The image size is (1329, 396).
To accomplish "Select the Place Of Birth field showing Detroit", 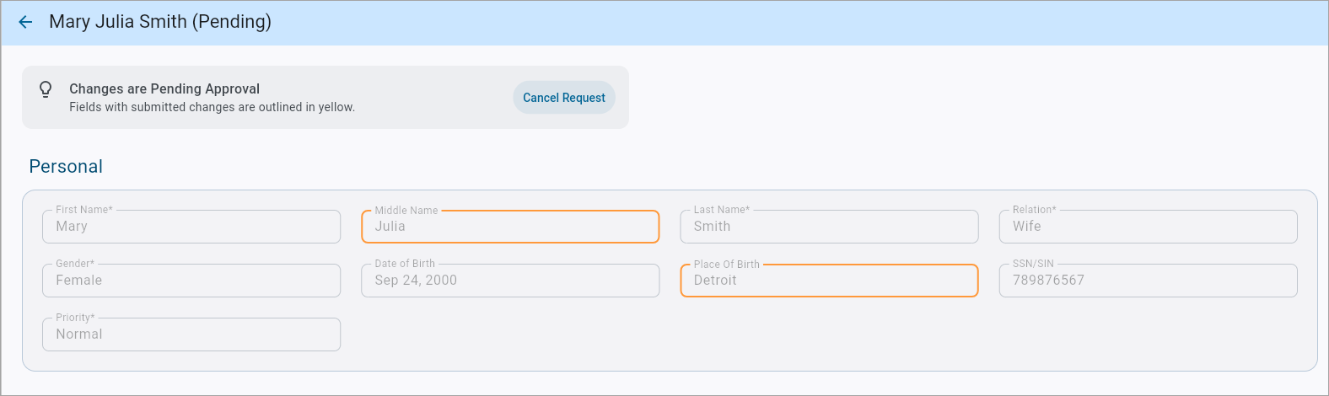I will click(829, 281).
